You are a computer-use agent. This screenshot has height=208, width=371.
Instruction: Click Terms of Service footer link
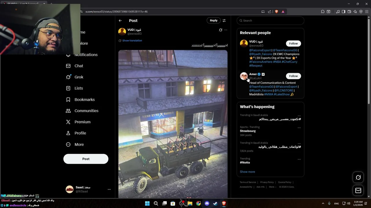(x=248, y=182)
